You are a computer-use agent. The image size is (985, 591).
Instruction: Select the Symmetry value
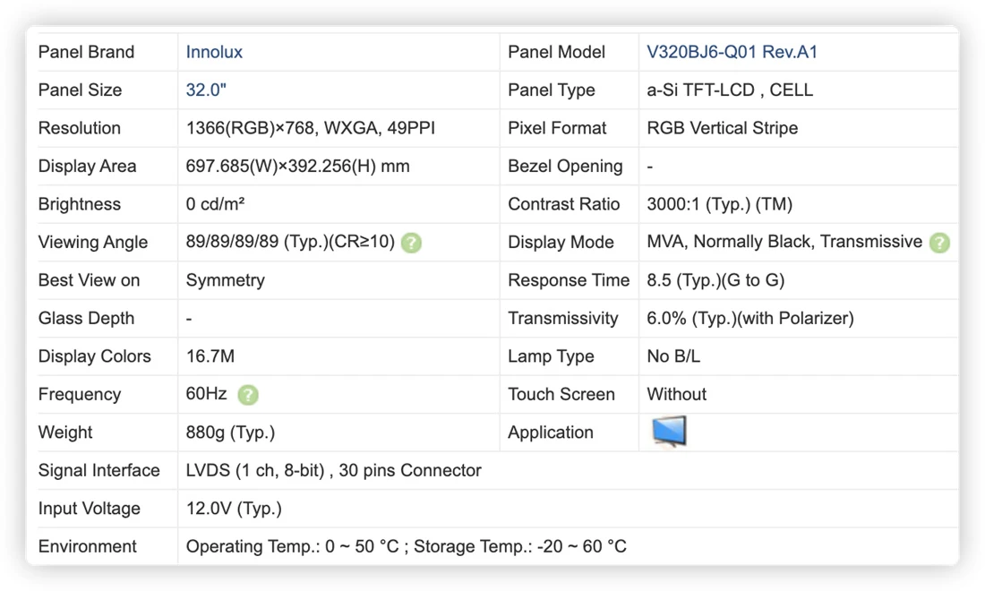[226, 280]
